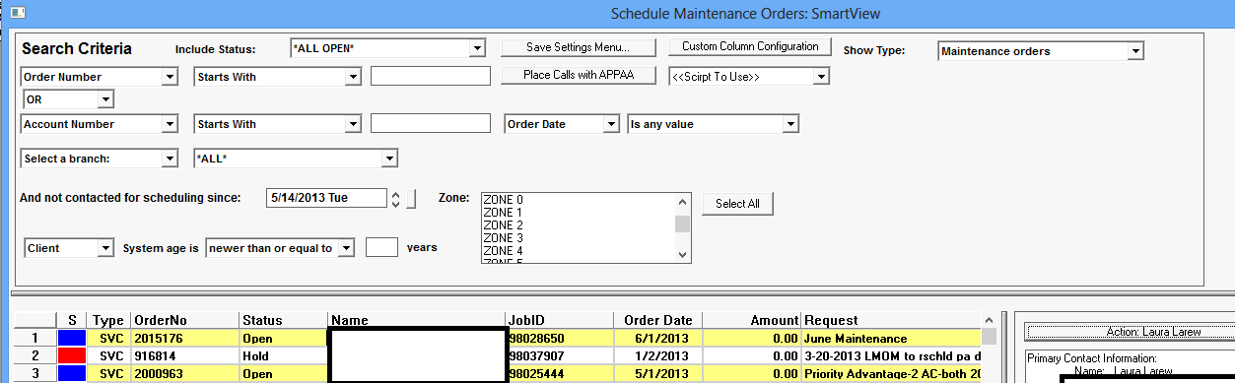Click row header number 2
Screen dimensions: 1235x383
34,355
